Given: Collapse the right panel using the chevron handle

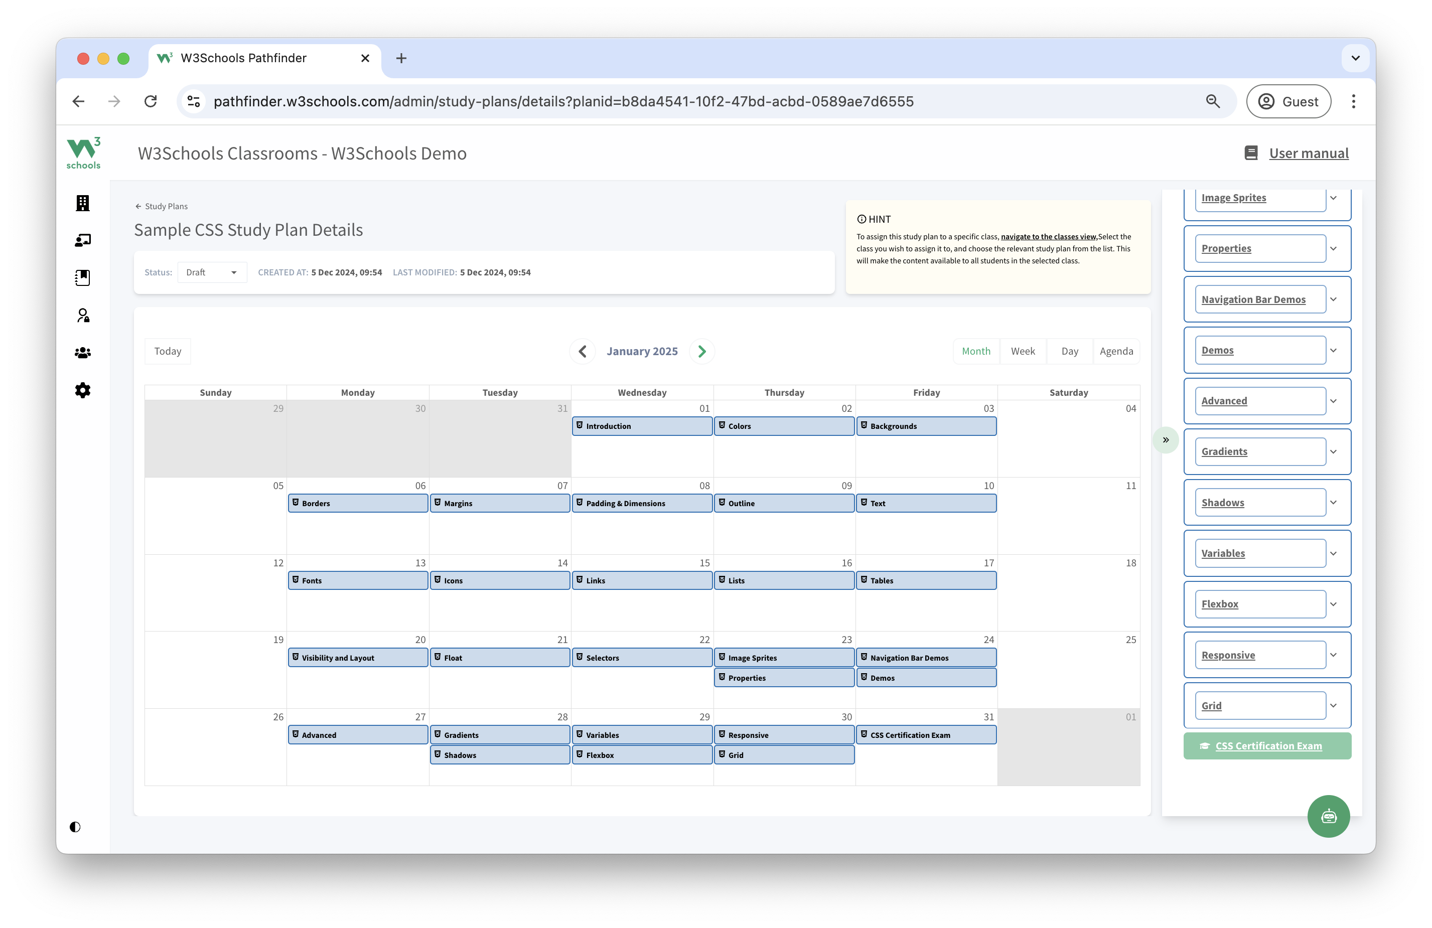Looking at the screenshot, I should pyautogui.click(x=1166, y=439).
